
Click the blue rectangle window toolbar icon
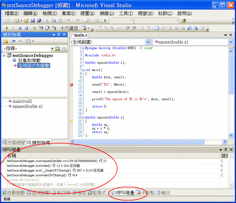tap(157, 28)
